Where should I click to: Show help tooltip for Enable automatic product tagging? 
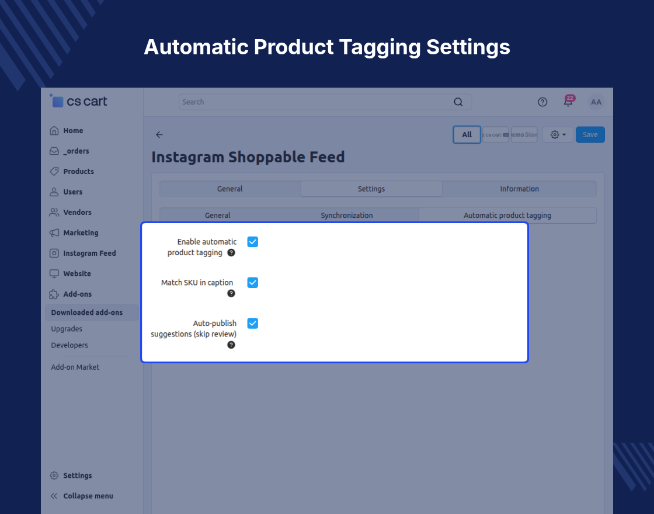click(x=231, y=253)
